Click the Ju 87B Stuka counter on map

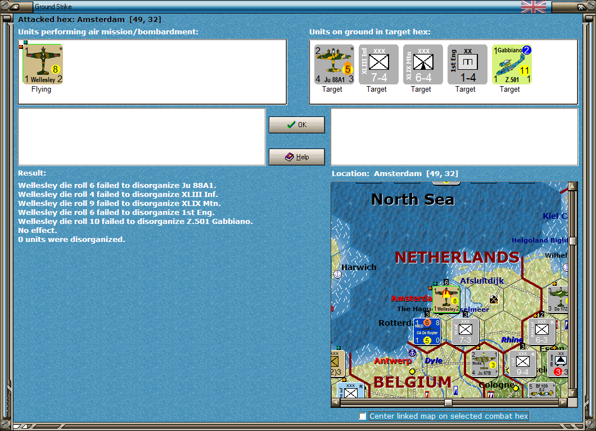click(484, 363)
